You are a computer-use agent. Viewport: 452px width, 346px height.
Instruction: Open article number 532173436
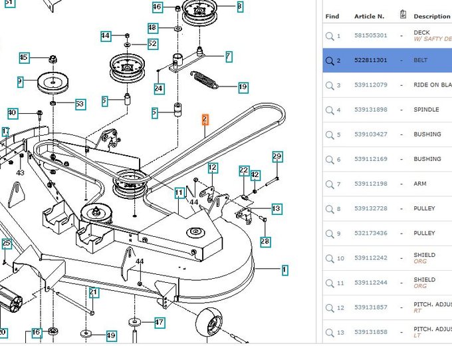click(371, 233)
